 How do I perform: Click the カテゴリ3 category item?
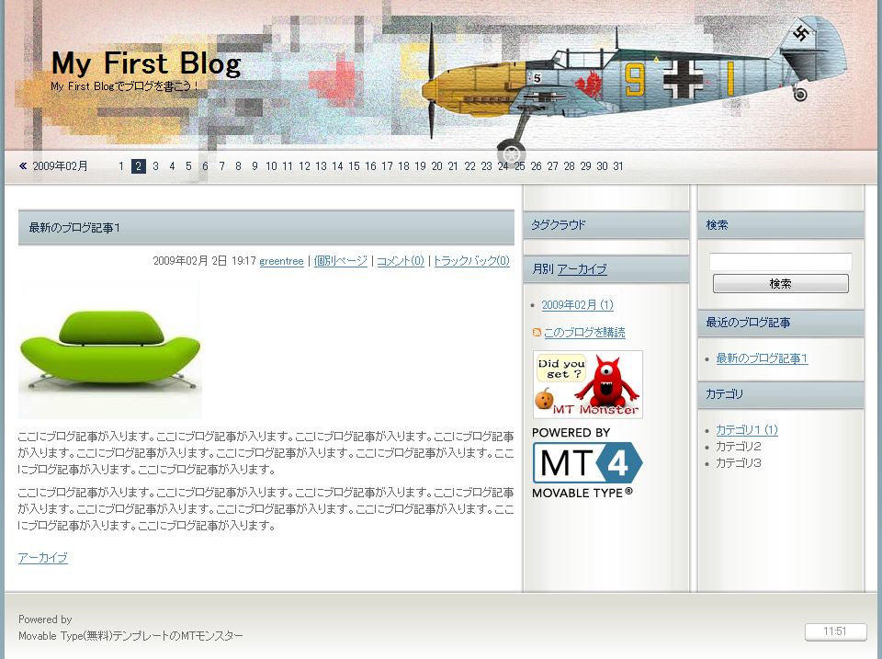pos(738,463)
